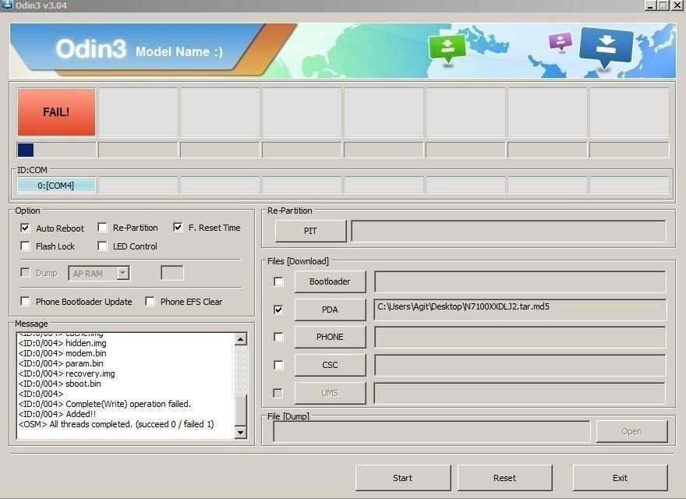Click the 'param.bin' log line
Screen dimensions: 686x499
pos(61,363)
